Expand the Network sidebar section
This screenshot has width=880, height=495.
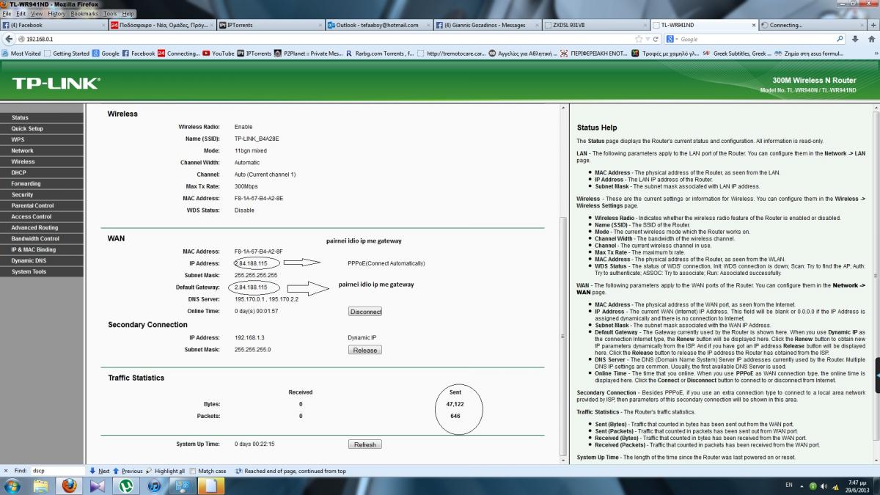42,150
